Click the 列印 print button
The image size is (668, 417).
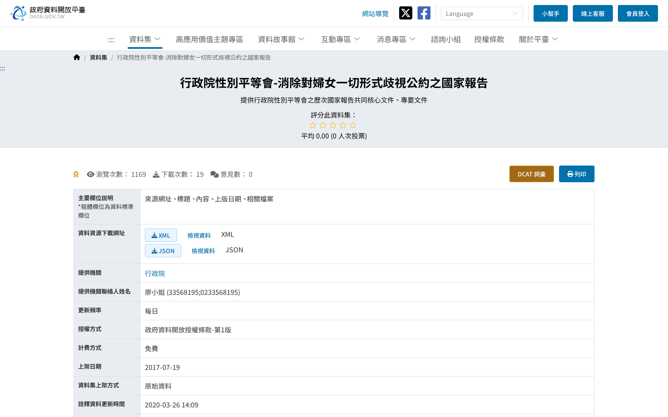[577, 174]
